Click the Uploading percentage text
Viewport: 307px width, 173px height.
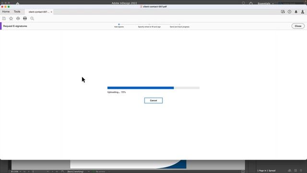point(117,92)
